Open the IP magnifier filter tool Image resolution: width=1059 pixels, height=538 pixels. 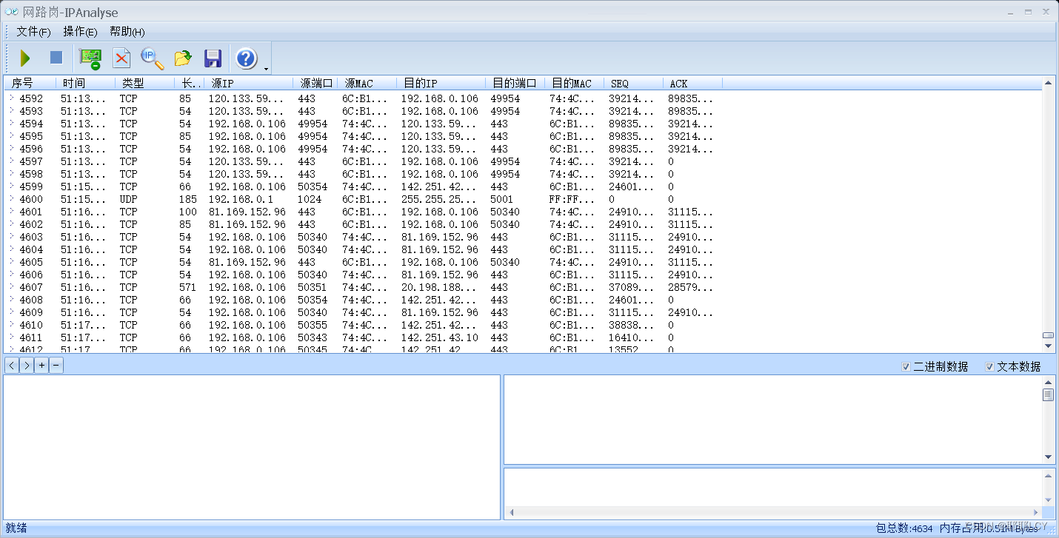[x=152, y=58]
